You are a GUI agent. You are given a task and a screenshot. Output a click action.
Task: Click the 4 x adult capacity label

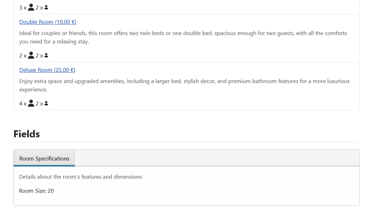pos(23,104)
